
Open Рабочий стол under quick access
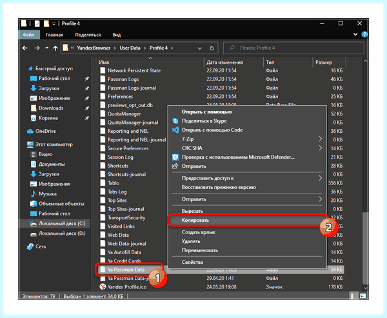tap(54, 78)
